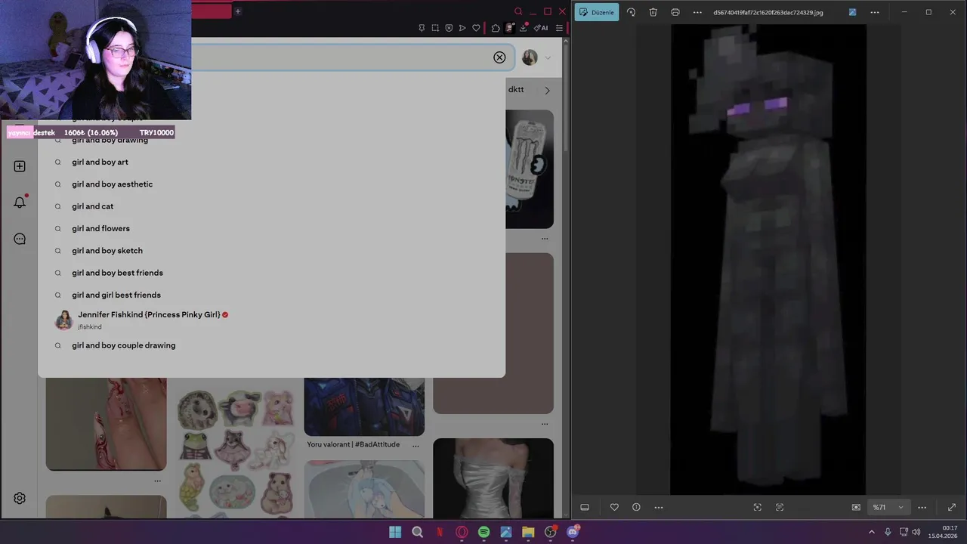Screen dimensions: 967x544
Task: Click the actual size zoom icon
Action: pos(780,507)
